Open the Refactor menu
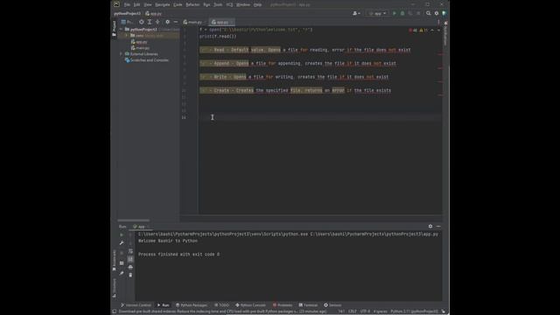 point(192,4)
